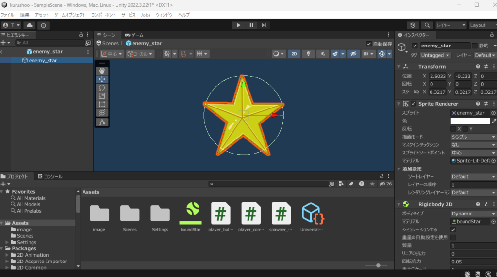Open sprite object picker circle
This screenshot has width=497, height=277.
point(493,113)
